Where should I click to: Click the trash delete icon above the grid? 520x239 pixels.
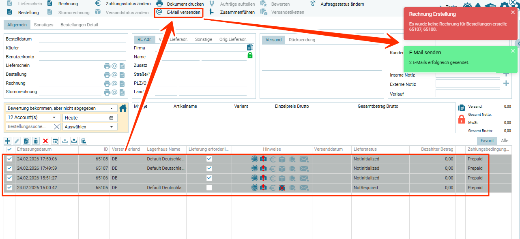[x=36, y=141]
